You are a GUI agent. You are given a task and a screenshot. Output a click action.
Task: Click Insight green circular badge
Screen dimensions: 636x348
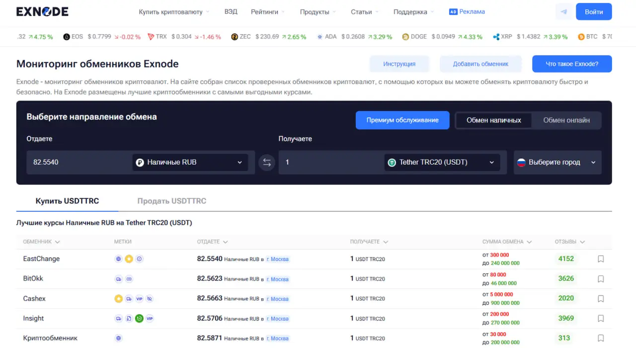139,318
